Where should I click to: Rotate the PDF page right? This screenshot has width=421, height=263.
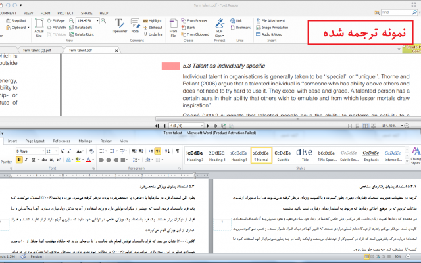[82, 34]
